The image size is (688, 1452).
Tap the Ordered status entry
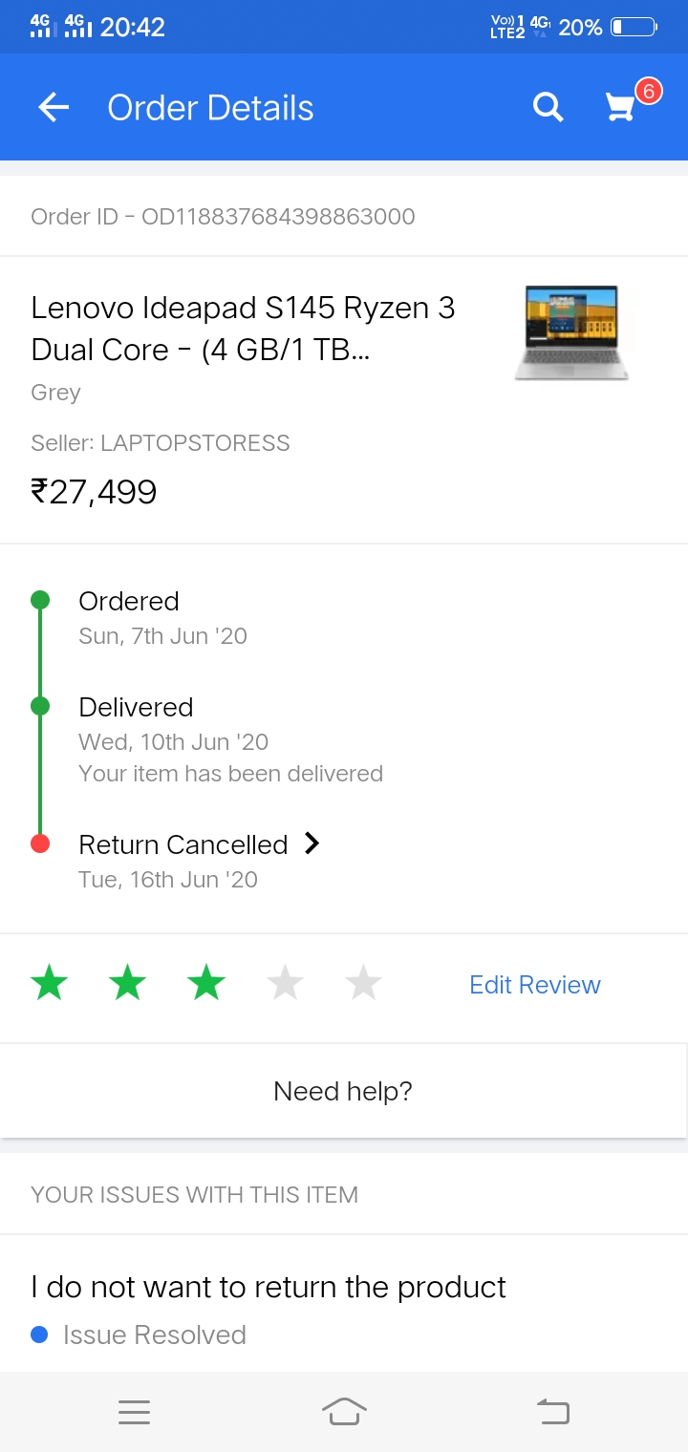coord(129,601)
